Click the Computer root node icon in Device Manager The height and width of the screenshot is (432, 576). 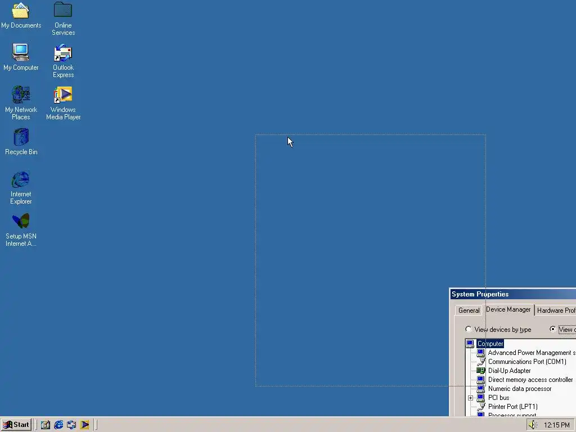pos(470,344)
